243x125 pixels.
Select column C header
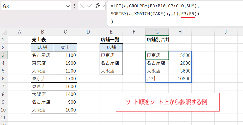tap(65, 32)
